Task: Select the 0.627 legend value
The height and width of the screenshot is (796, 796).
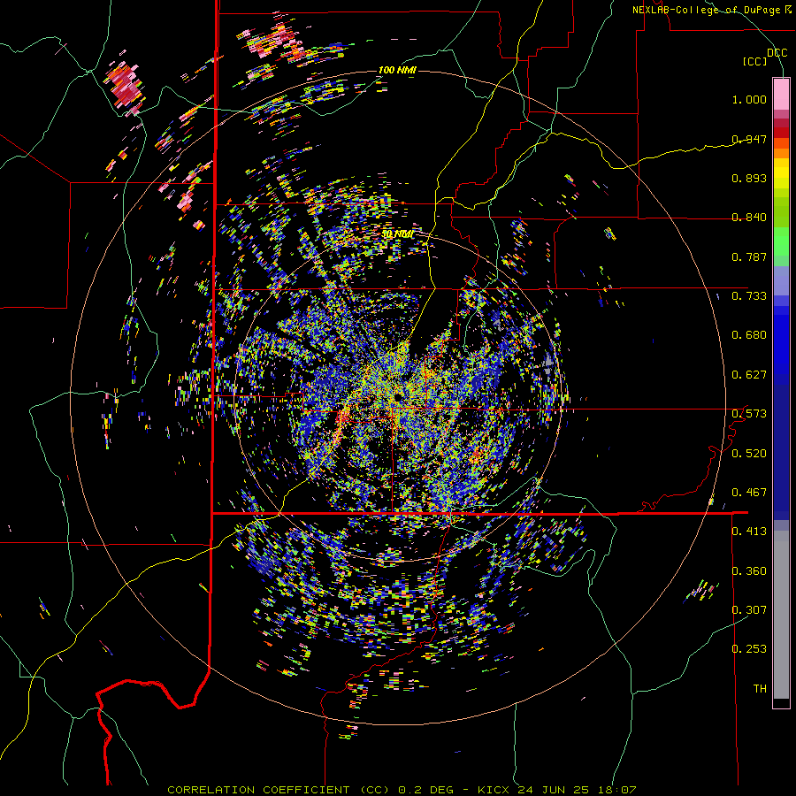Action: pyautogui.click(x=749, y=375)
